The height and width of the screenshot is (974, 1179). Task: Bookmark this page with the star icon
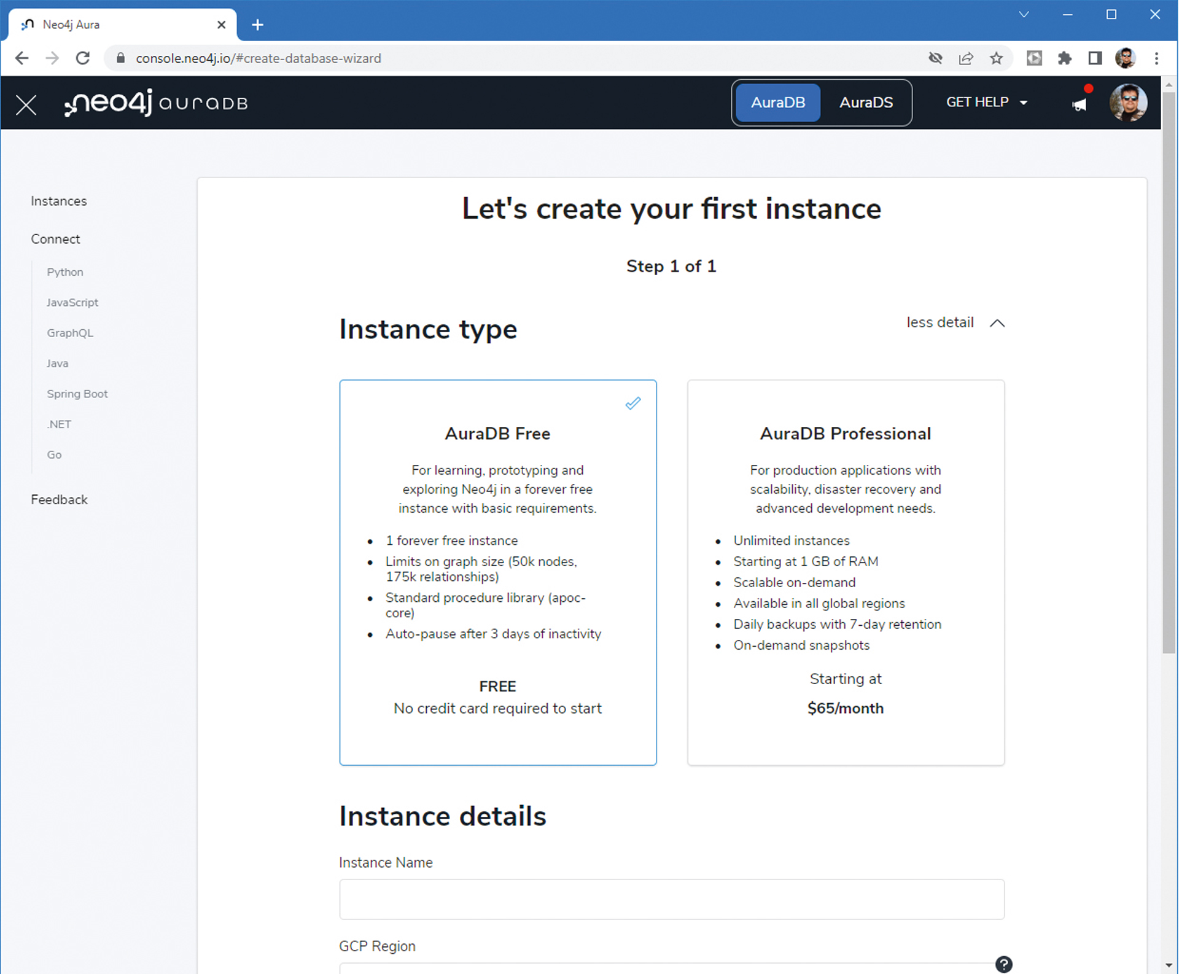[x=996, y=58]
